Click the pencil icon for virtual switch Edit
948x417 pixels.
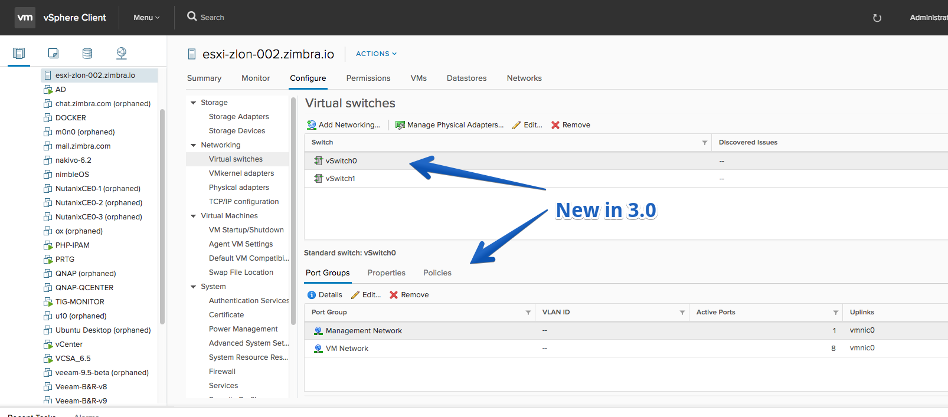517,125
